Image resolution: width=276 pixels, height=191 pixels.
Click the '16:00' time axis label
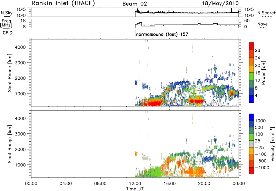tap(169, 184)
